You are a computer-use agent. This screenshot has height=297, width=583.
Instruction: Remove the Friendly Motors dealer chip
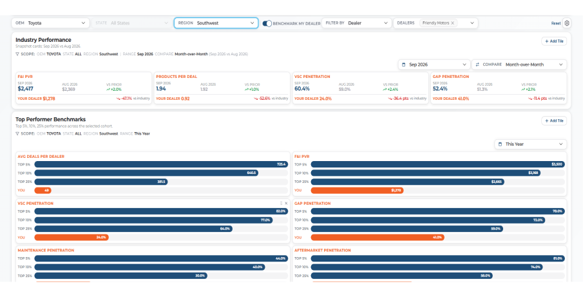[x=452, y=23]
